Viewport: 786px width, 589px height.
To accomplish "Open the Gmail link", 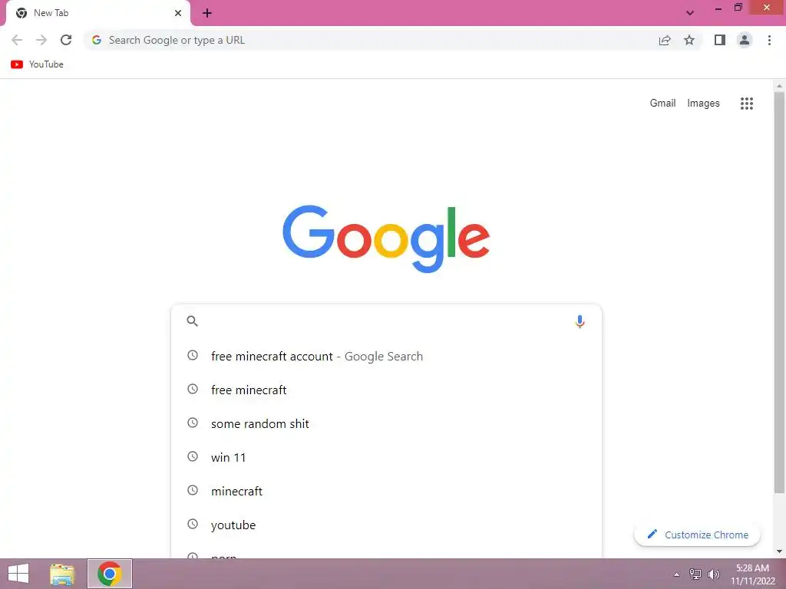I will 662,104.
